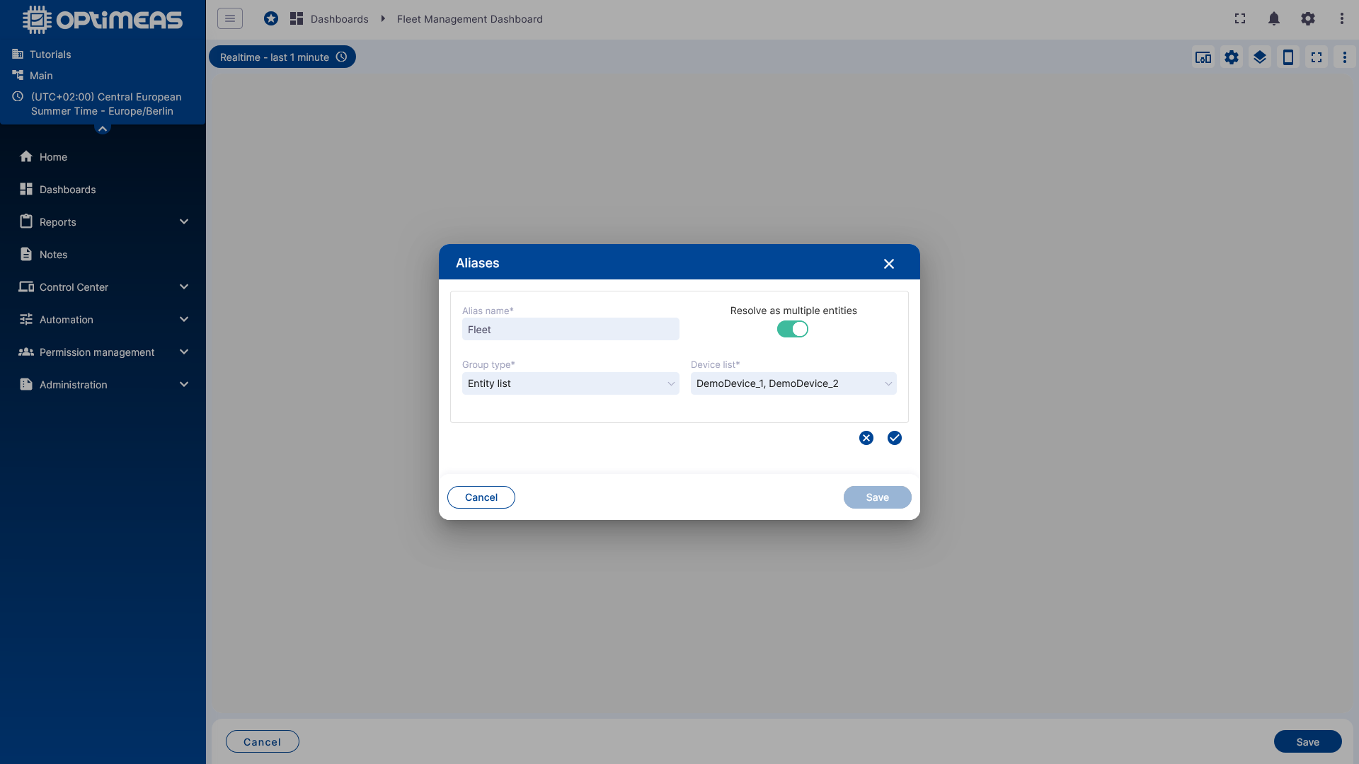The height and width of the screenshot is (764, 1359).
Task: Switch to mobile view icon
Action: pos(1288,57)
